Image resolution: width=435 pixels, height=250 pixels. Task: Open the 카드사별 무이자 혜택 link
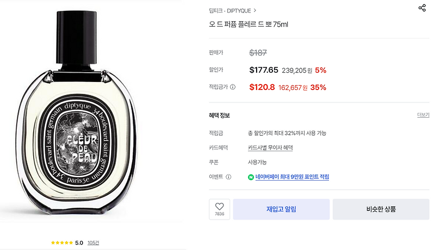[270, 148]
